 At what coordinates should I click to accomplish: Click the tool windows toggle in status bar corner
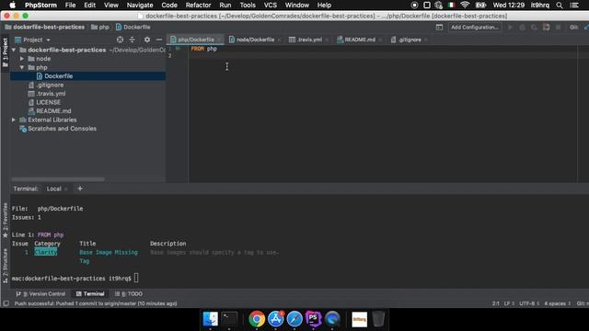[x=6, y=303]
